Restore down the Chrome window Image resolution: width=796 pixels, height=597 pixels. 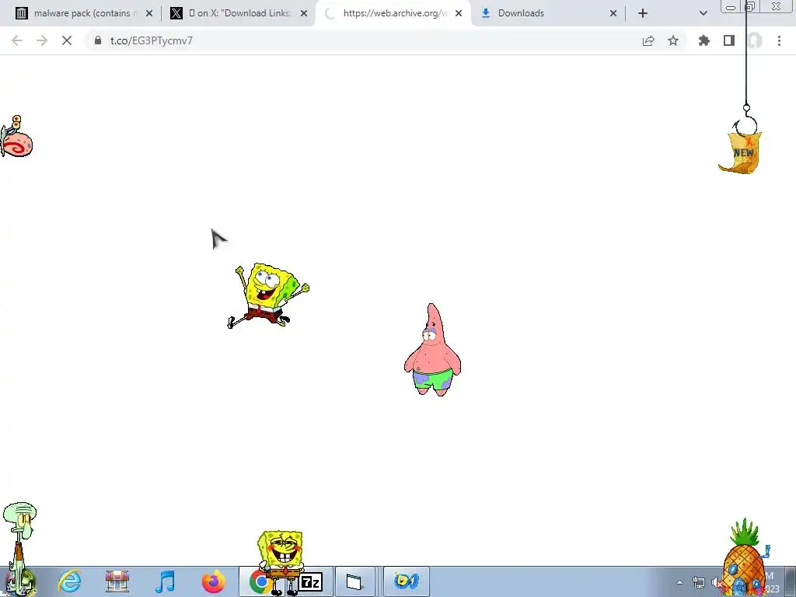pyautogui.click(x=752, y=6)
